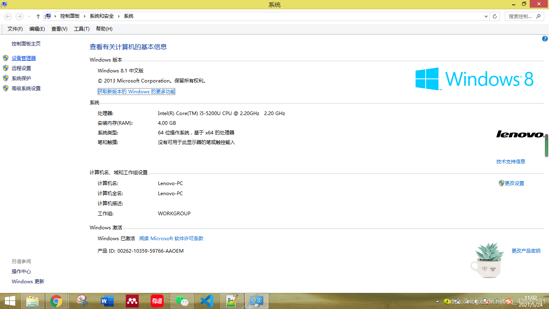Open Action Center flag tray icon
This screenshot has width=549, height=309.
[x=486, y=301]
